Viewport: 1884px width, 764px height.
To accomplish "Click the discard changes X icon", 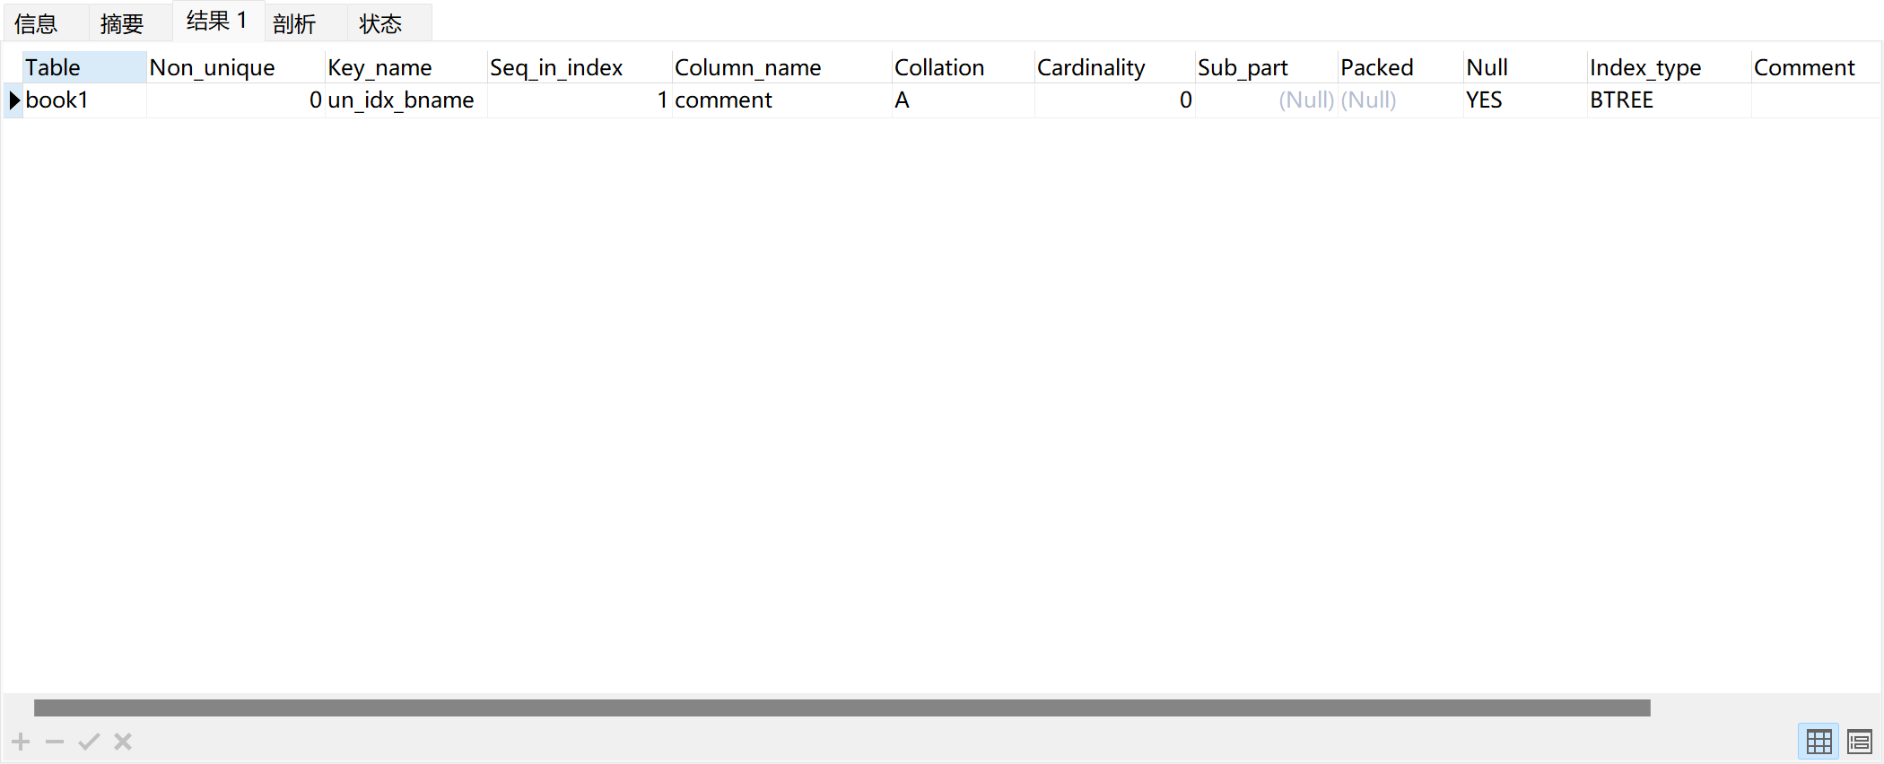I will (123, 742).
